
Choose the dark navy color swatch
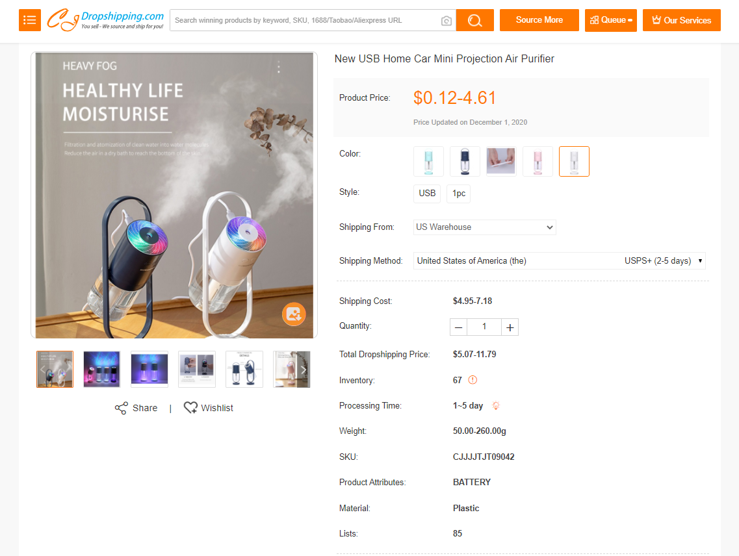coord(465,161)
